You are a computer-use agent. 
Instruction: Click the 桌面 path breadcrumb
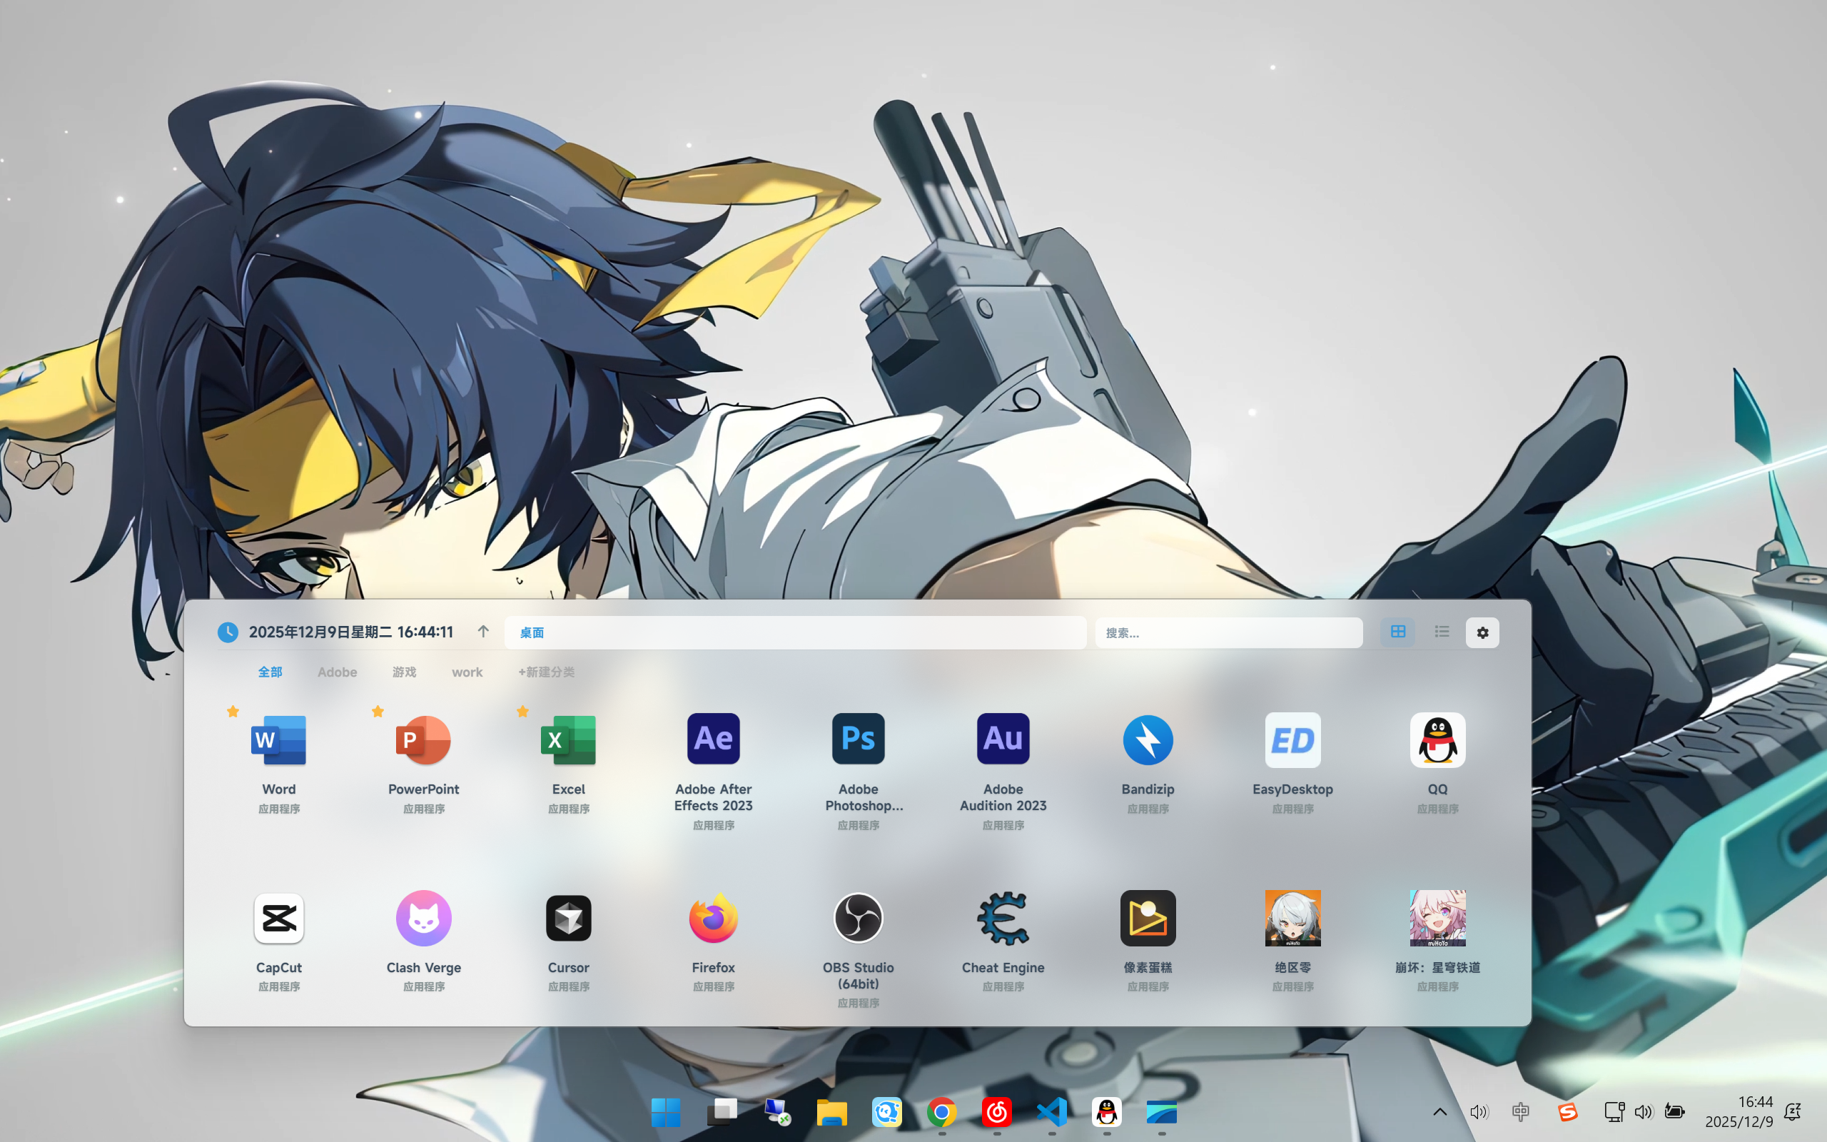[x=532, y=633]
